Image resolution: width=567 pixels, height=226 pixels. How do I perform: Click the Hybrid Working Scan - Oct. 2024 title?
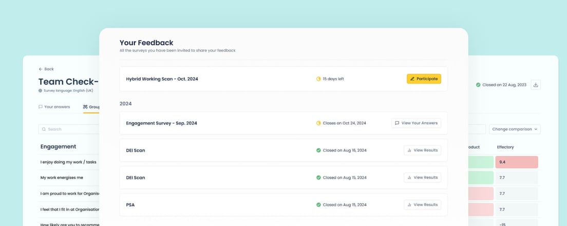pos(162,79)
